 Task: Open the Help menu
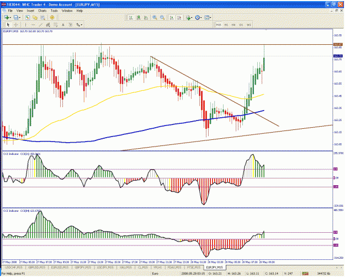point(79,11)
